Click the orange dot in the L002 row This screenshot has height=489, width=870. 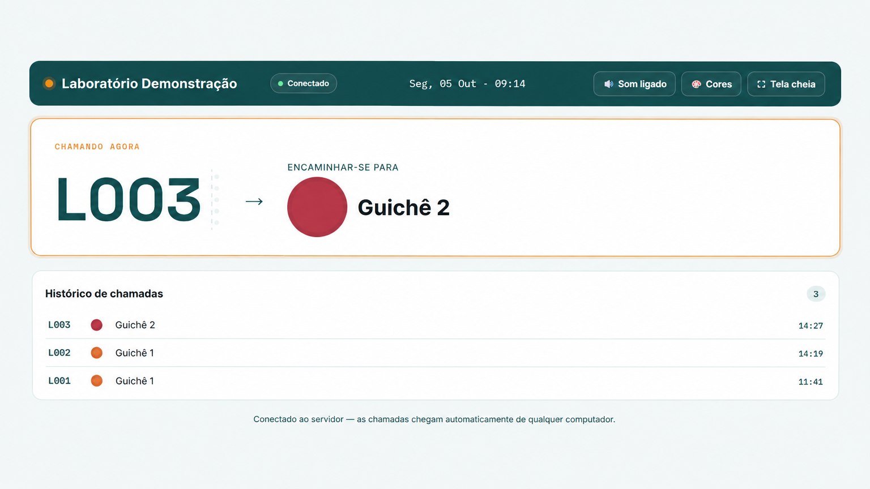coord(97,353)
